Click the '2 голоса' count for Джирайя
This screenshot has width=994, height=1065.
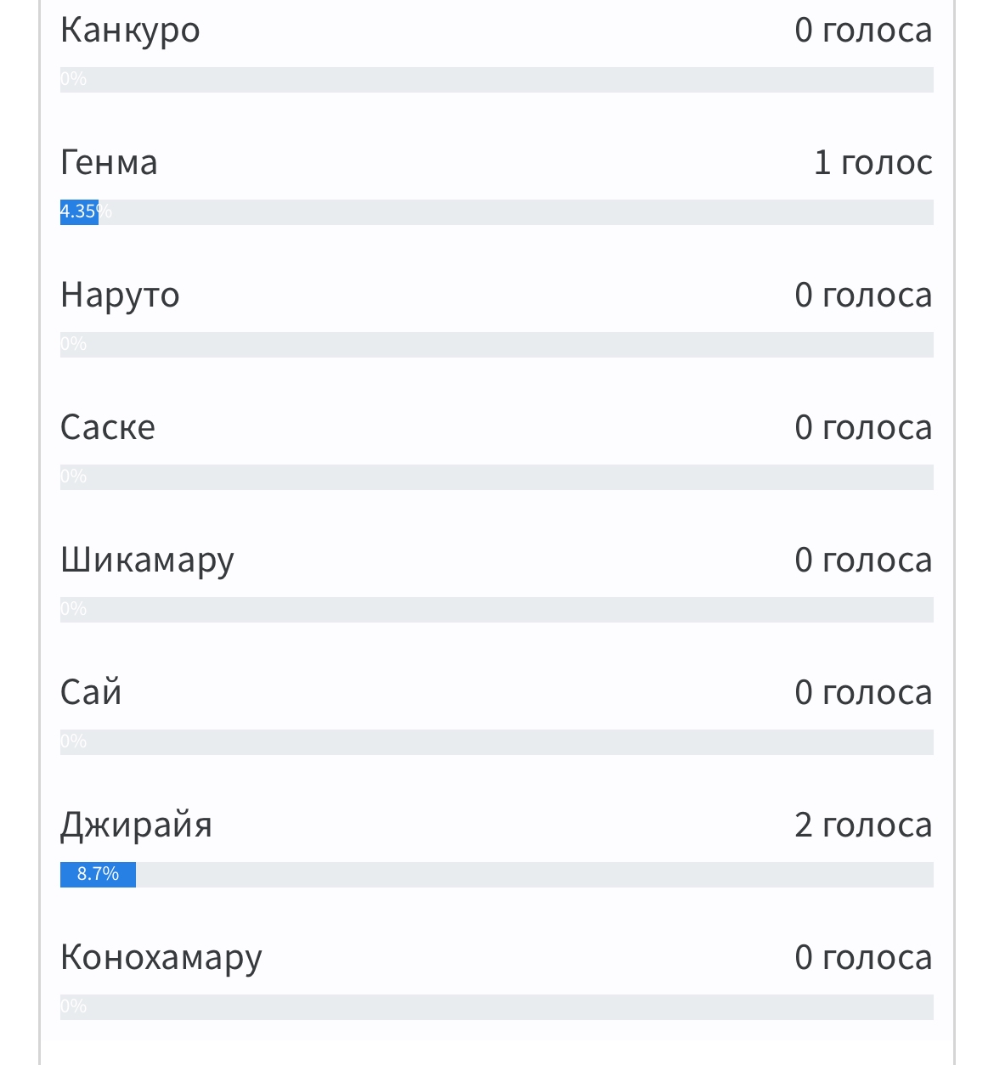click(864, 825)
